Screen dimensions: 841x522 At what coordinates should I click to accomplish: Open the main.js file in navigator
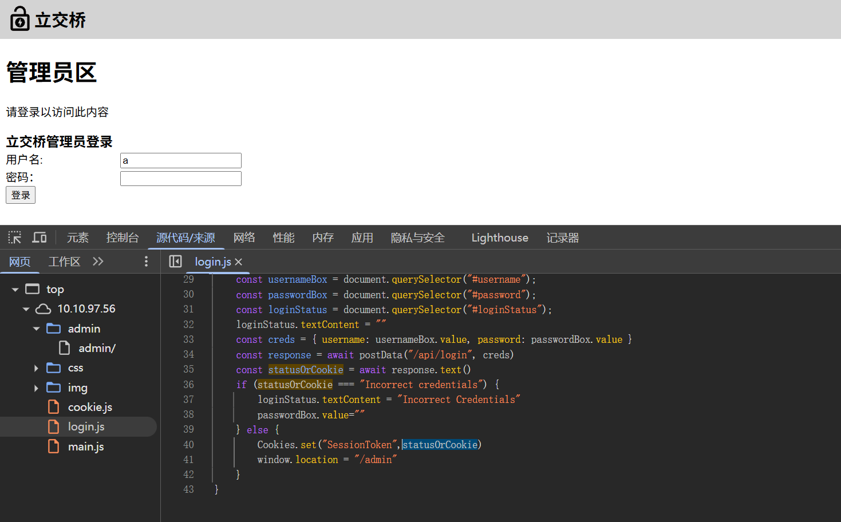[86, 446]
